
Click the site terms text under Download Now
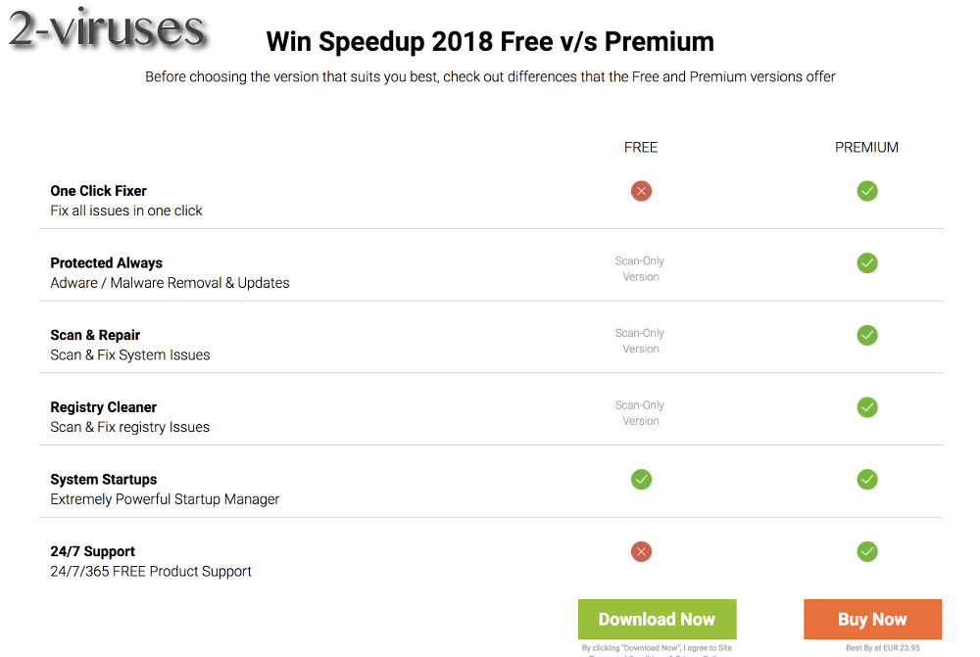point(657,650)
